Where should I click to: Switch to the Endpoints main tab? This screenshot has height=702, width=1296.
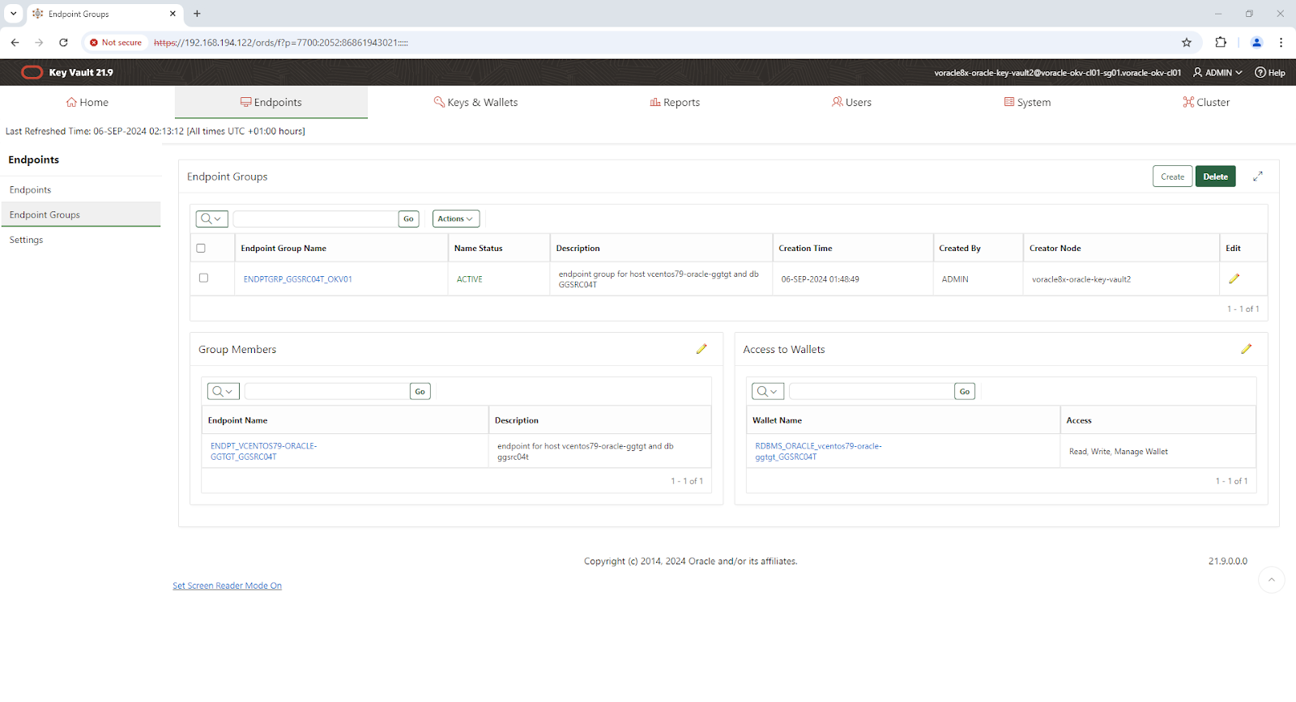coord(271,102)
